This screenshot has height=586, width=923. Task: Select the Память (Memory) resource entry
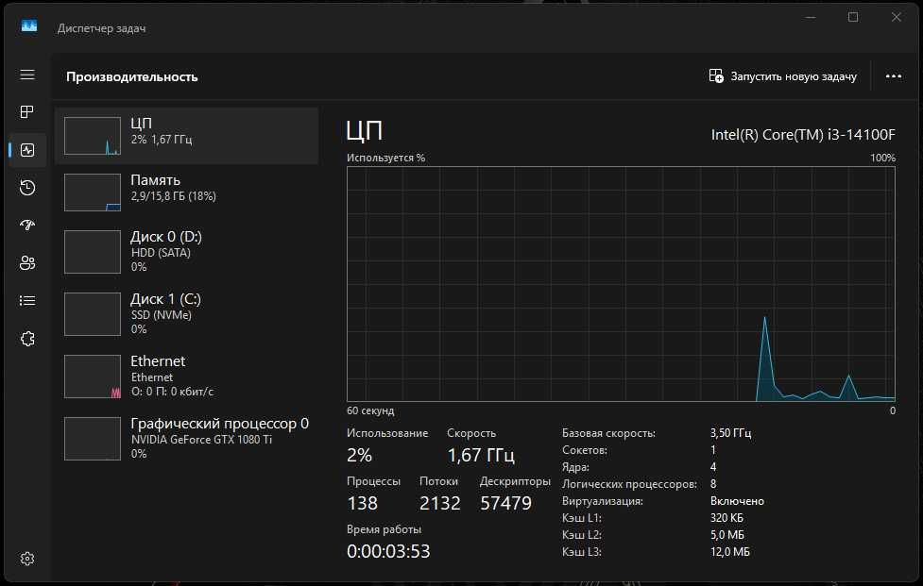pos(187,192)
